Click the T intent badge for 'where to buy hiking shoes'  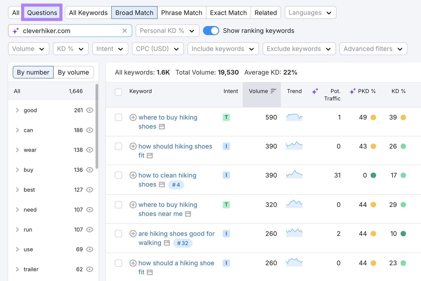226,117
